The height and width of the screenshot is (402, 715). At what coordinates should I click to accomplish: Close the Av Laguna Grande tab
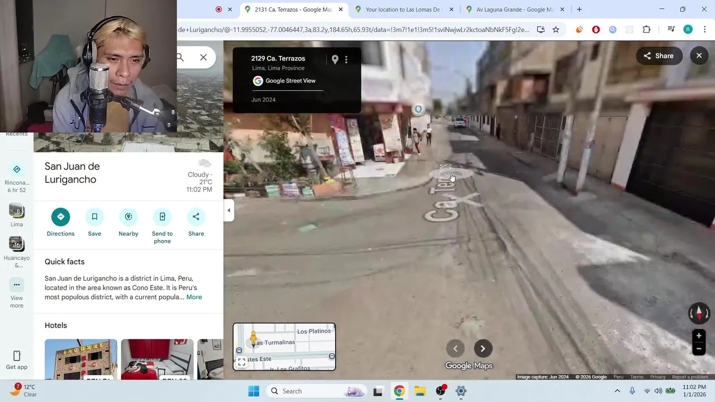563,9
